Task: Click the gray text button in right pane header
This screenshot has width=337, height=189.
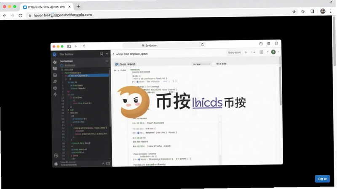Action: point(234,52)
